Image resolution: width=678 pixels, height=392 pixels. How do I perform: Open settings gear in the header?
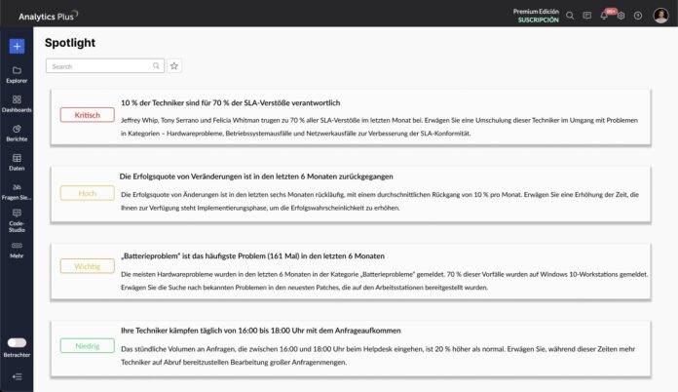[x=621, y=16]
